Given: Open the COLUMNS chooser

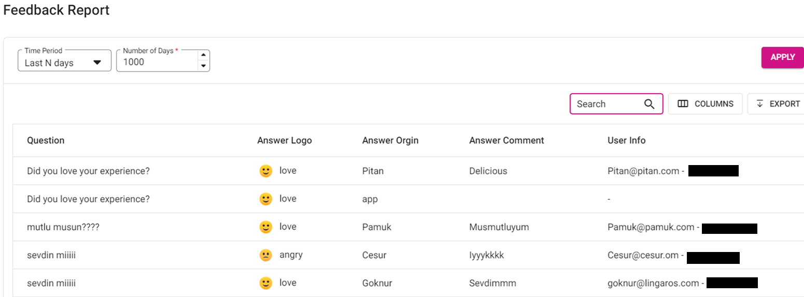Looking at the screenshot, I should (x=705, y=104).
